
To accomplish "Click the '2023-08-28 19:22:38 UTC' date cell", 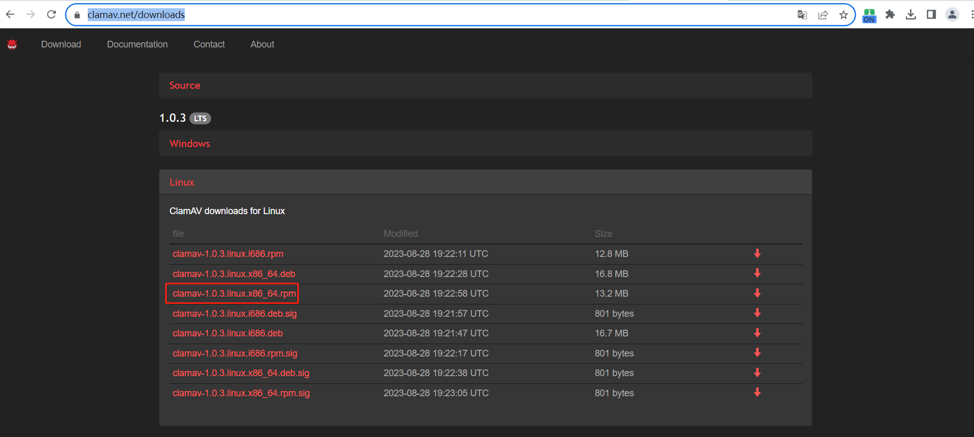I will pyautogui.click(x=436, y=373).
